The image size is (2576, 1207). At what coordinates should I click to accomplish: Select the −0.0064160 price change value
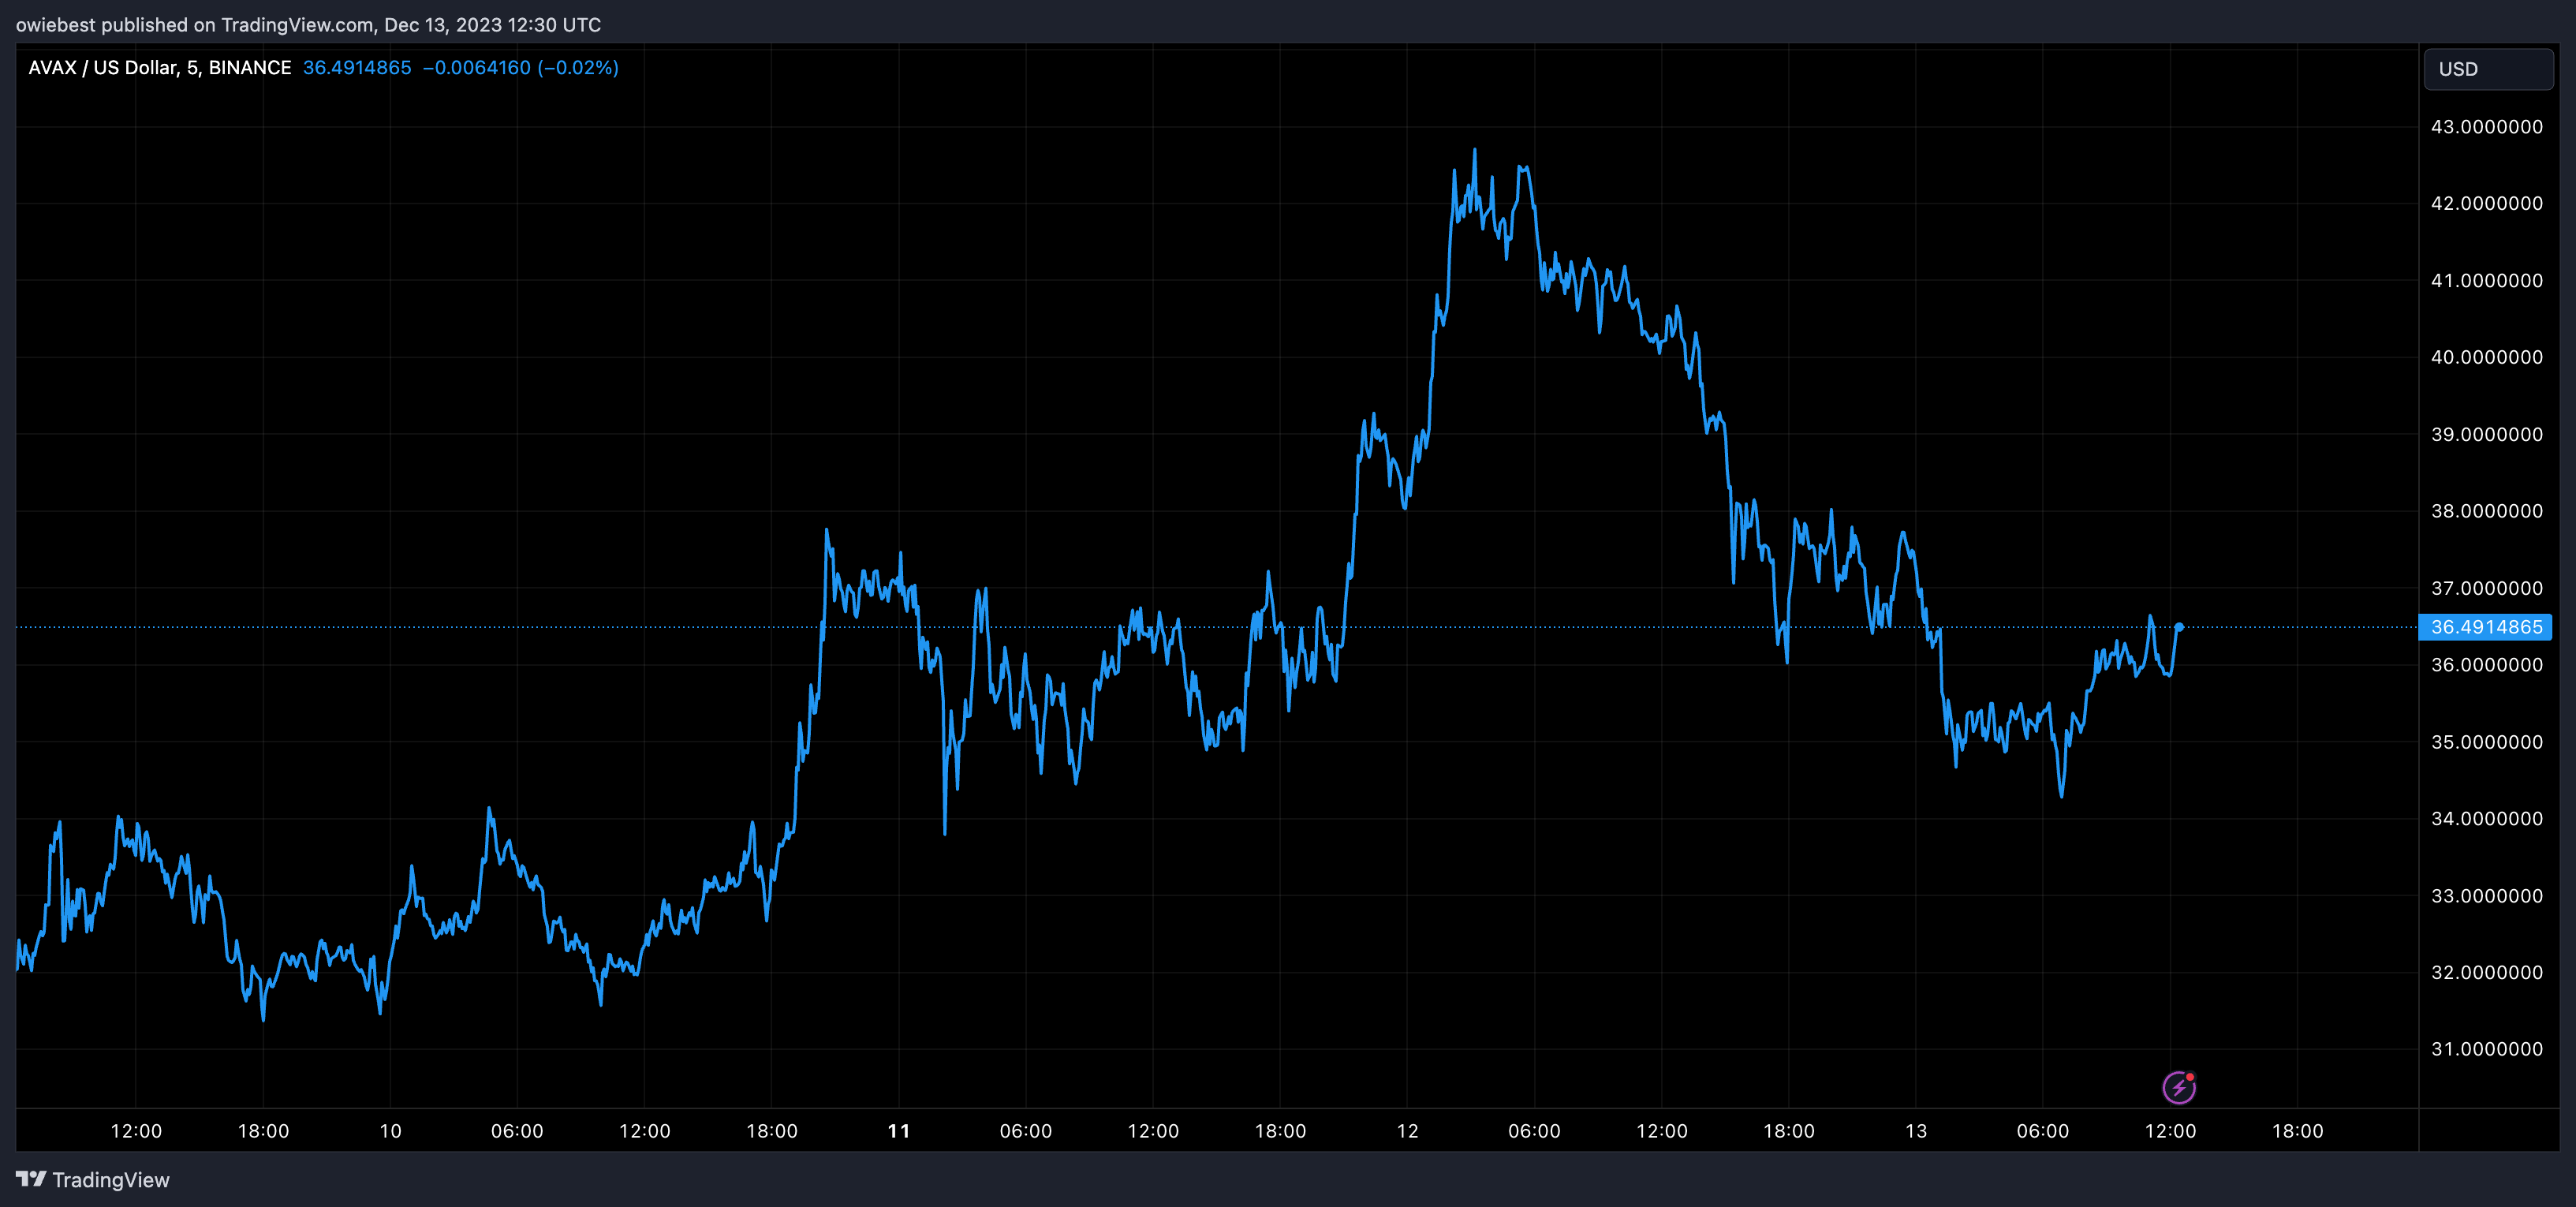pos(476,67)
